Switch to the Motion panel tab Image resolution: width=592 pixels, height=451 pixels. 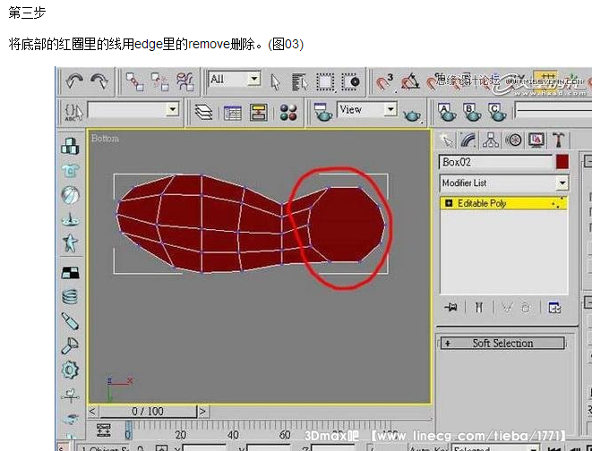pos(513,140)
